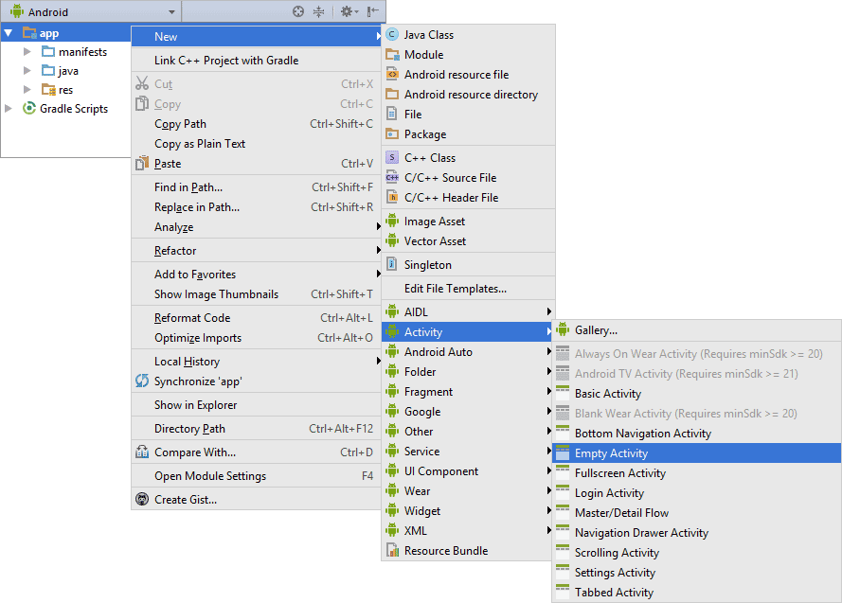Select the res folder in project tree
The image size is (842, 603).
coord(65,90)
